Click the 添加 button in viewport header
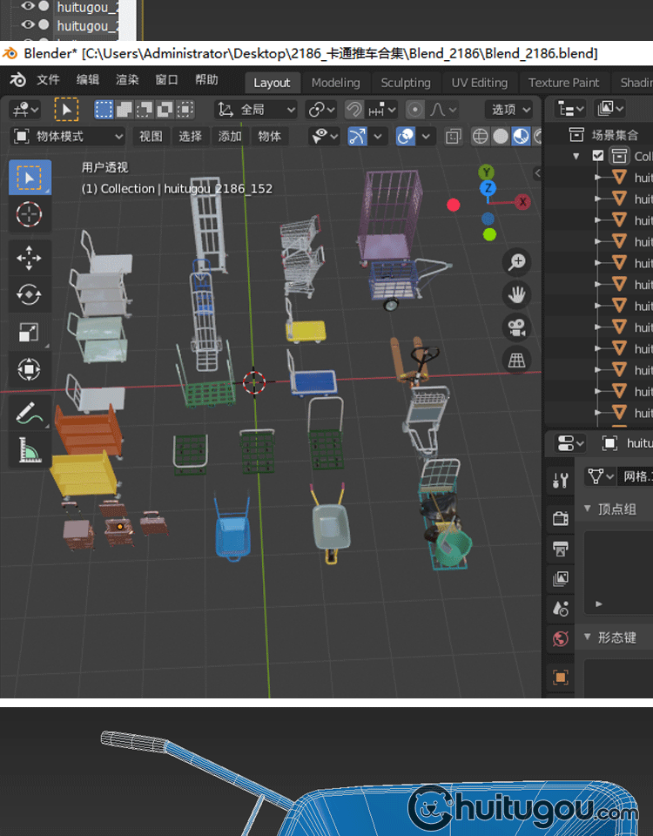Screen dimensions: 653x836 point(230,137)
